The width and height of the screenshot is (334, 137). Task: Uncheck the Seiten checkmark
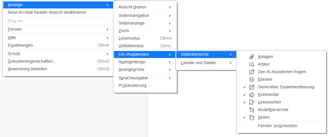click(244, 117)
